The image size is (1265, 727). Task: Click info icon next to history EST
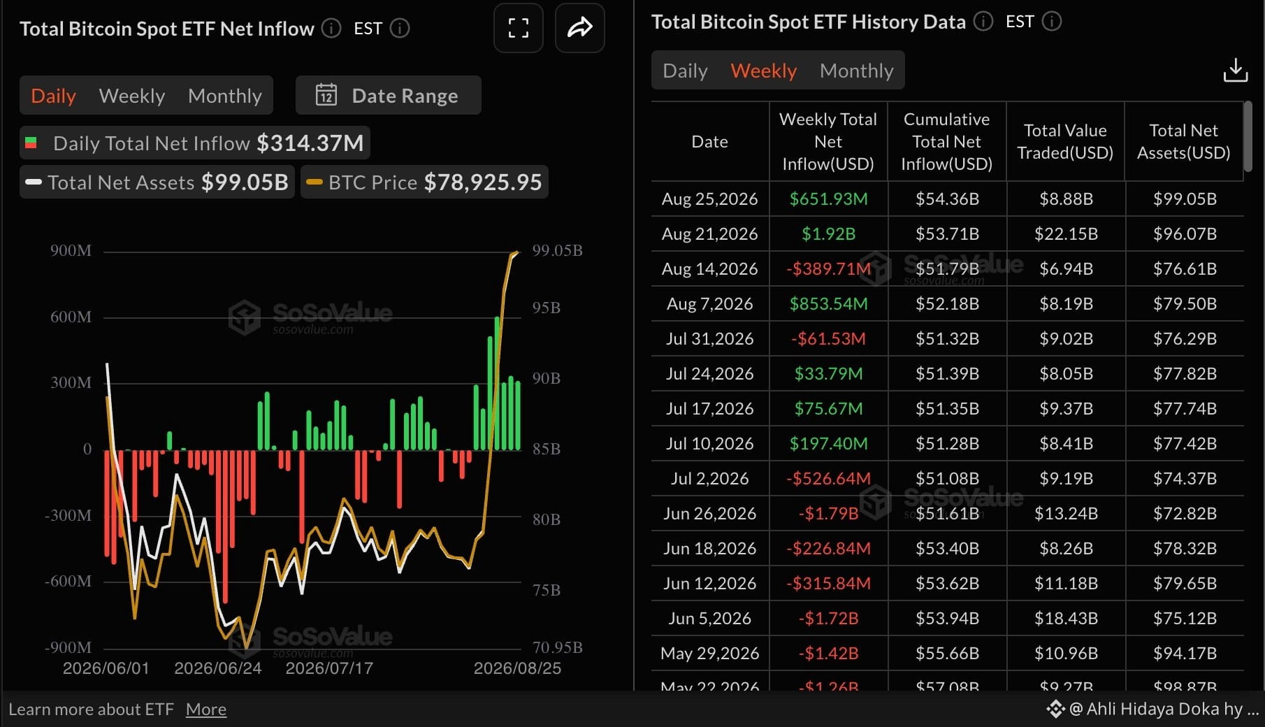point(1052,22)
